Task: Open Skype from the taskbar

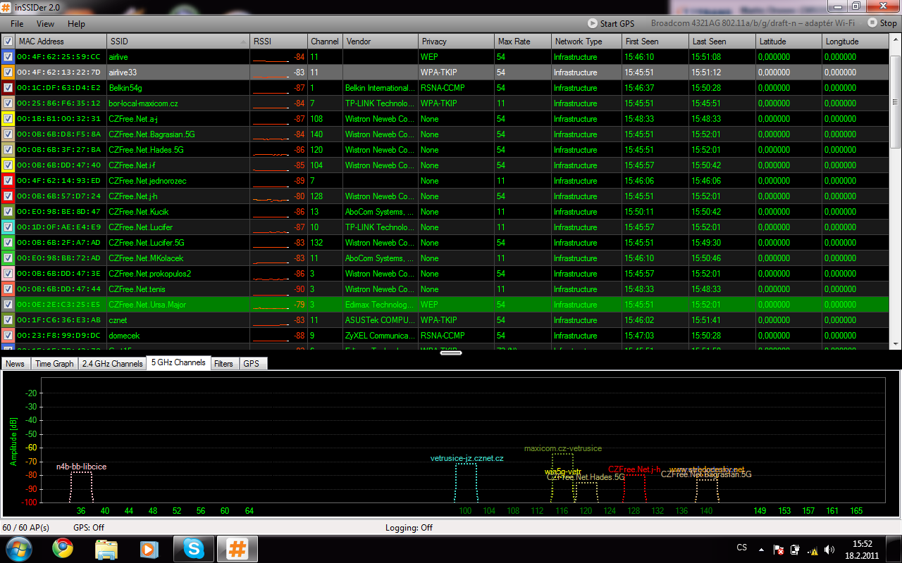Action: point(193,548)
